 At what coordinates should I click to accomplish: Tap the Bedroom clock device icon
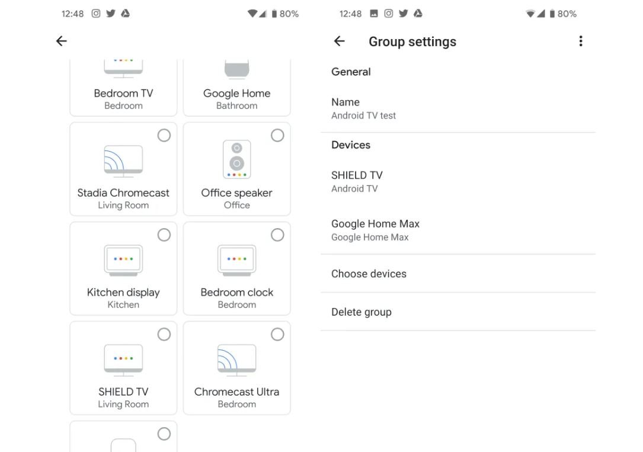click(x=236, y=260)
